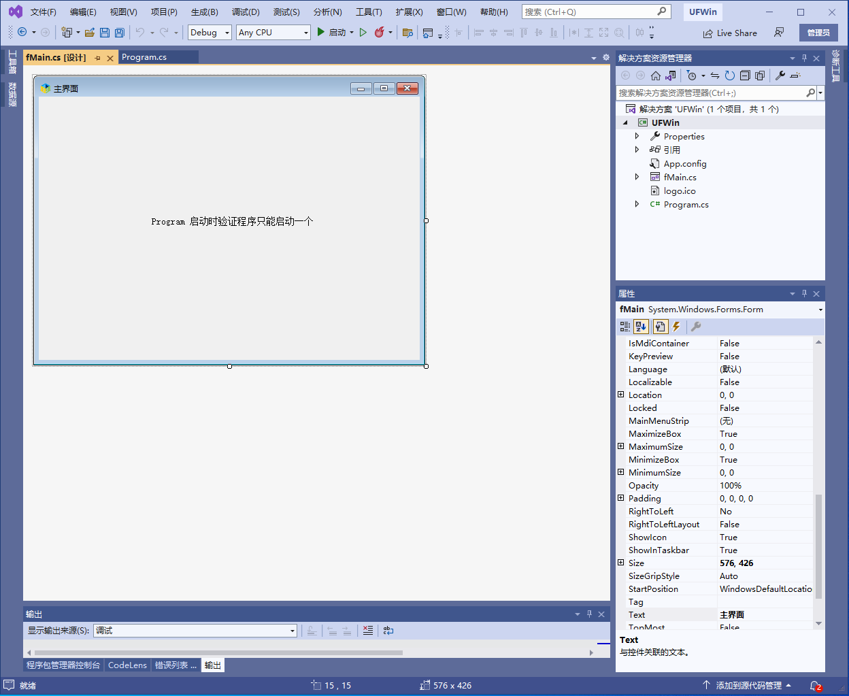849x696 pixels.
Task: Toggle auto-hide pin on Properties panel
Action: tap(804, 293)
